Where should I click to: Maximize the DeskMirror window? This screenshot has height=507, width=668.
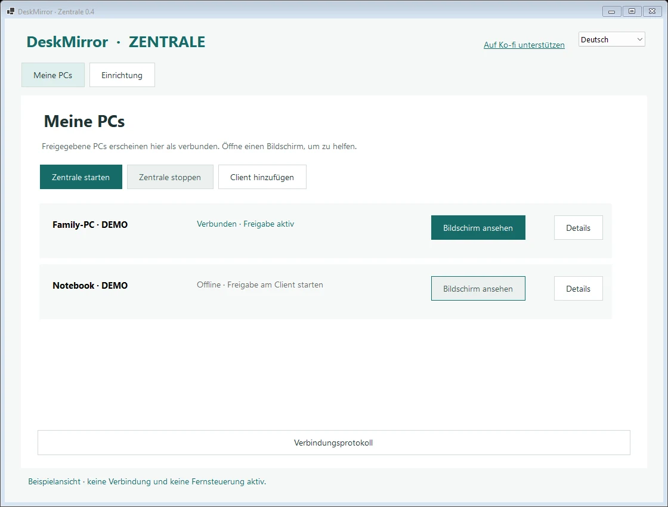[x=632, y=11]
